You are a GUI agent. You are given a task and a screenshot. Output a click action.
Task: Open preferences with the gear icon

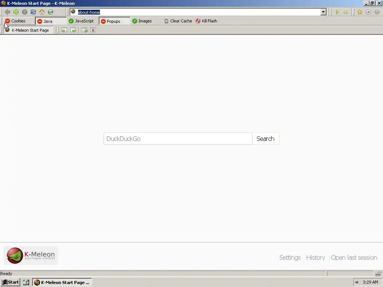377,12
